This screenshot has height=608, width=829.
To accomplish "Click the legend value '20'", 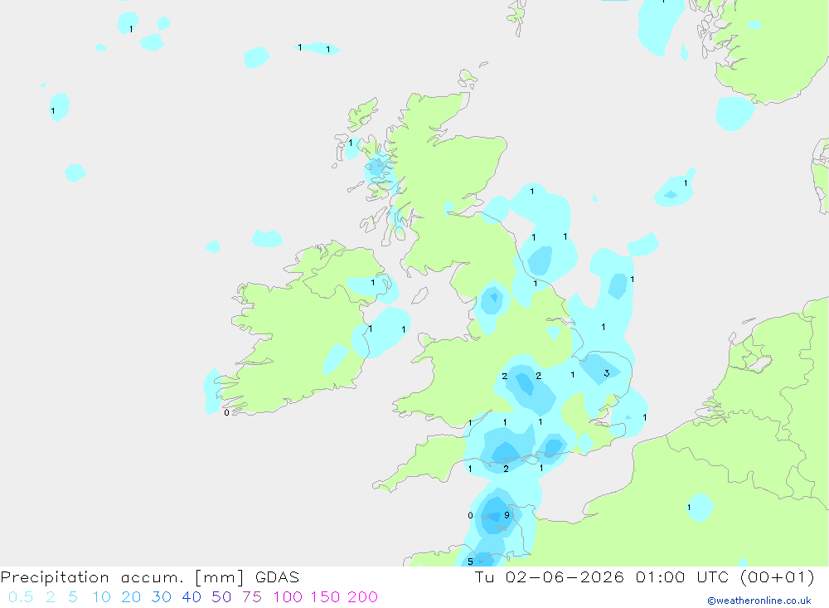I will (x=131, y=597).
